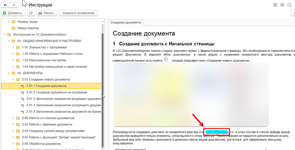The image size is (295, 150).
Task: Click the Создание документа page heading
Action: pyautogui.click(x=144, y=34)
